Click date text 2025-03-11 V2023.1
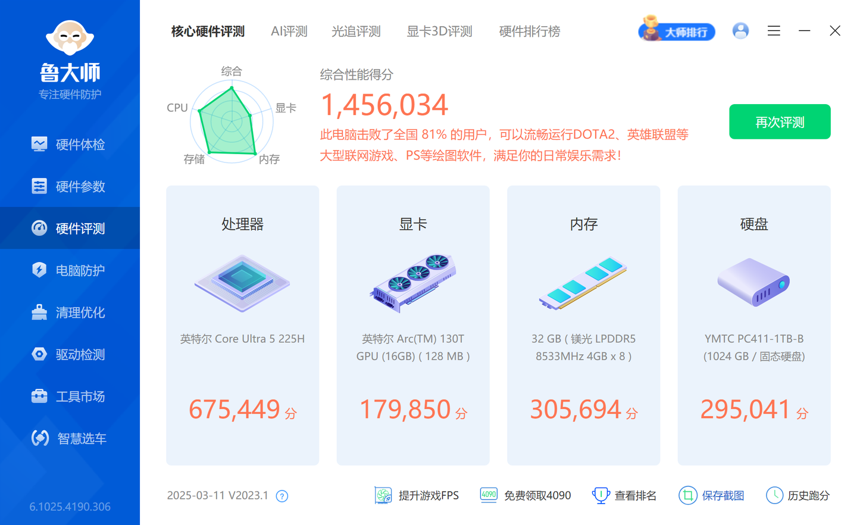 tap(217, 495)
